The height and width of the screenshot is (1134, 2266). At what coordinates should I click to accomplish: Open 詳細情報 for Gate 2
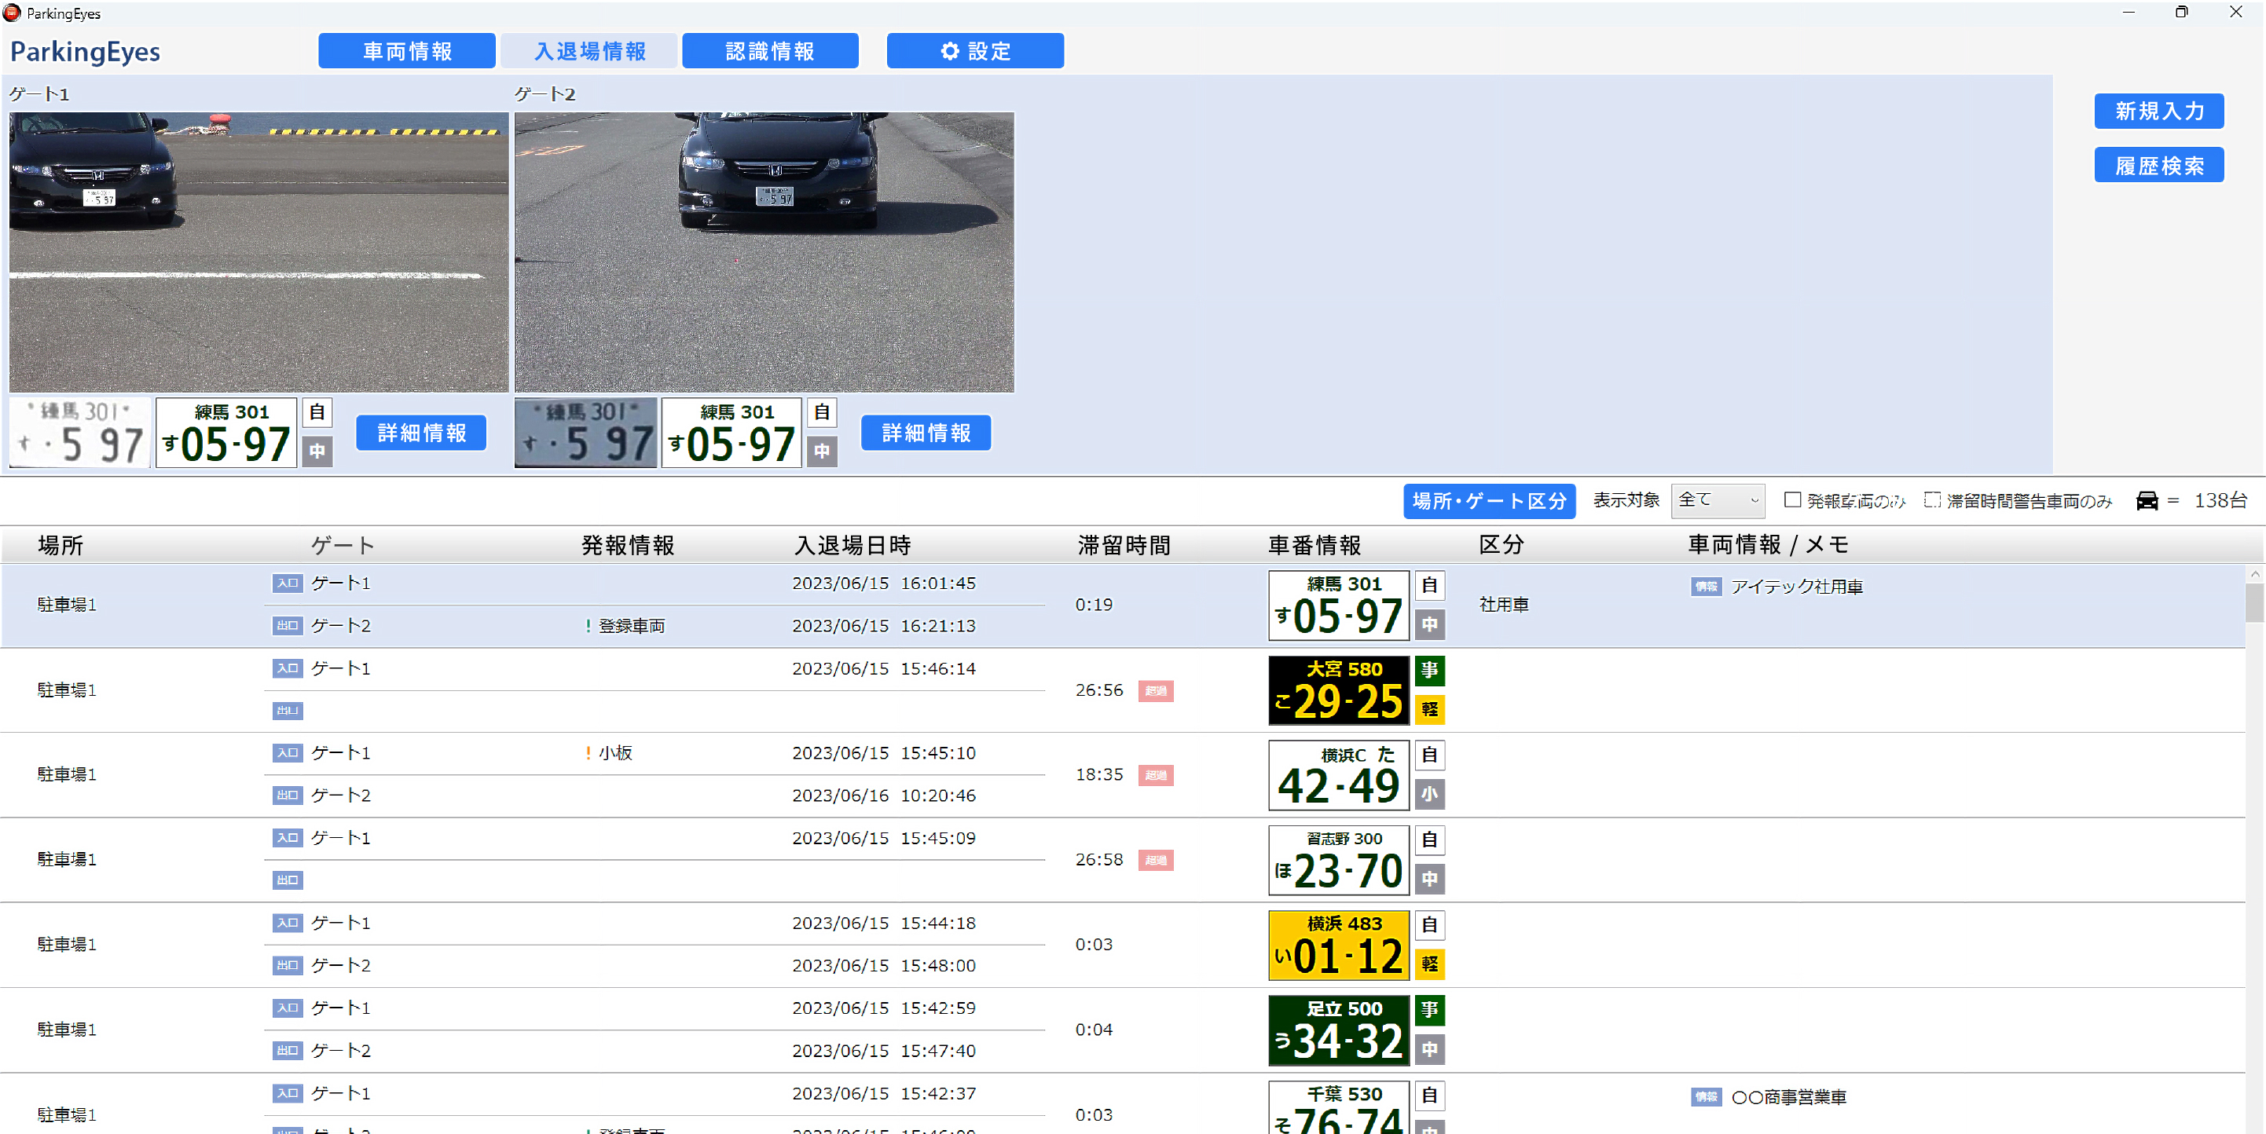point(926,433)
